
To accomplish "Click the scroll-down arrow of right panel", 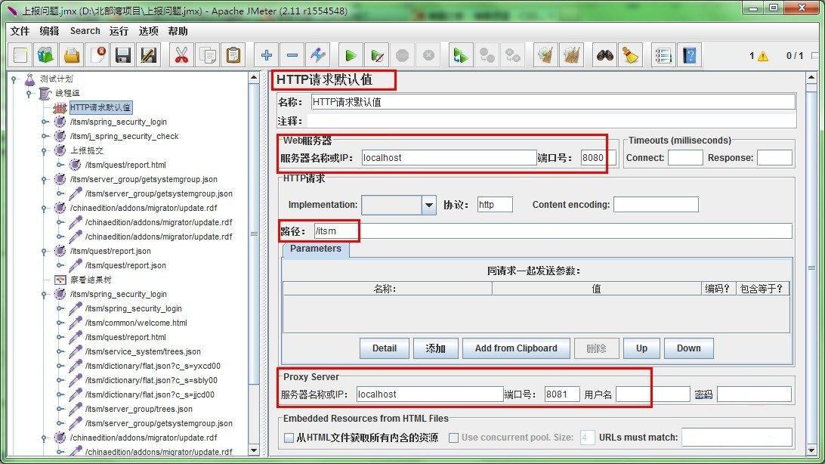I will coord(812,450).
